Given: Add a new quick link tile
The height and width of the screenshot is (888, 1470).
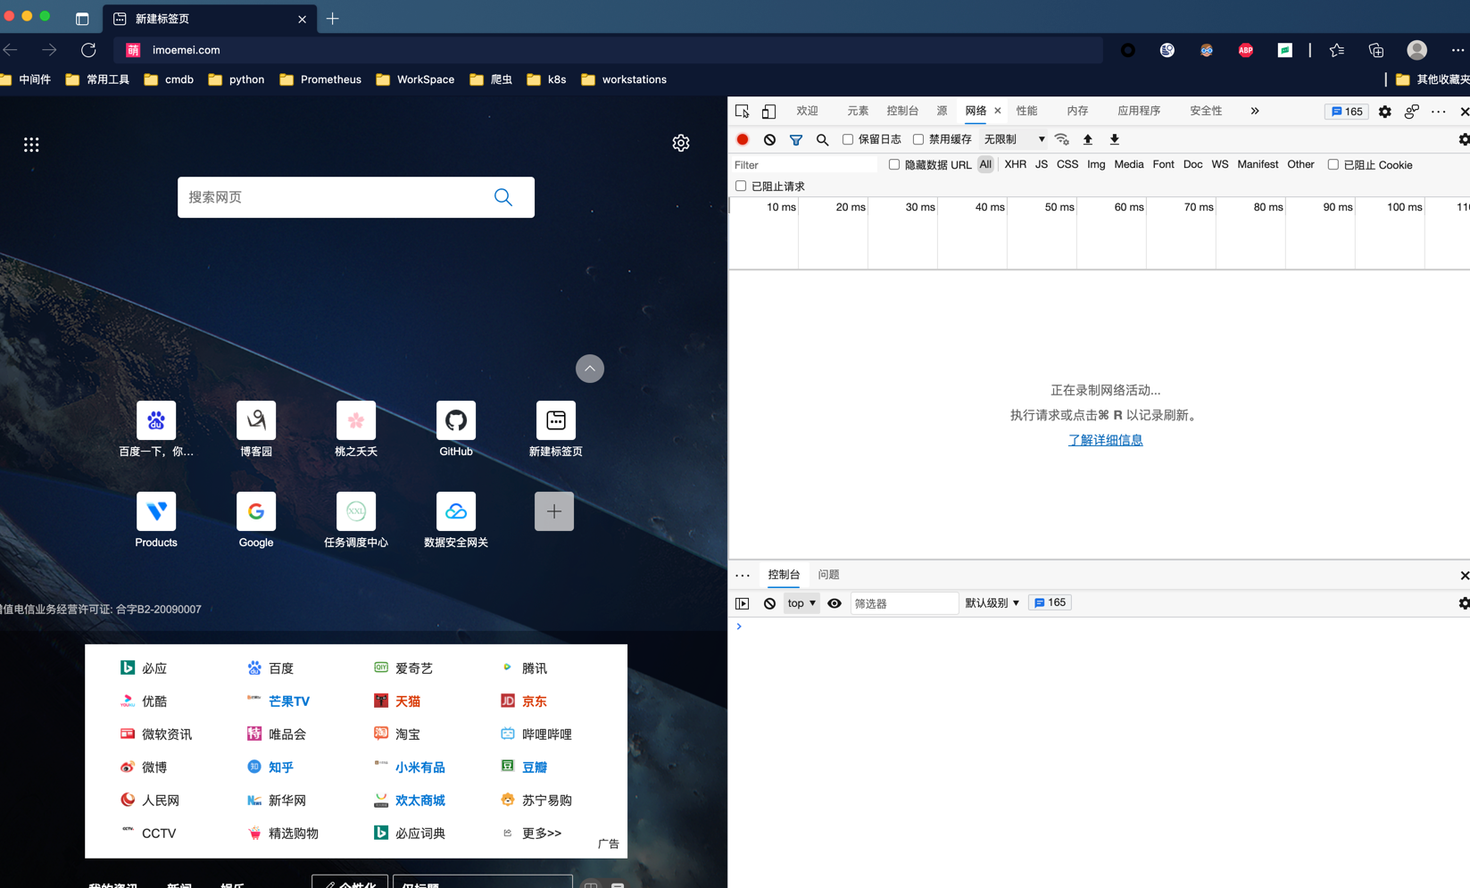Looking at the screenshot, I should click(554, 511).
